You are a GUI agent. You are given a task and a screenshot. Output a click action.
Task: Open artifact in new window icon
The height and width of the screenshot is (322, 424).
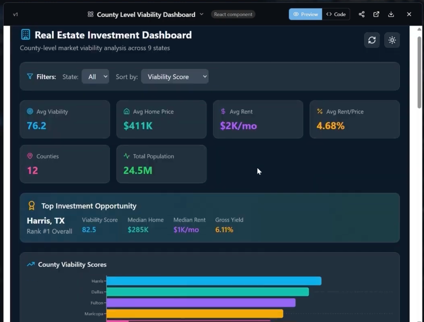tap(376, 14)
